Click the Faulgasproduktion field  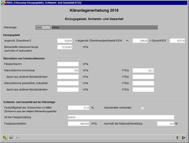tap(79, 124)
